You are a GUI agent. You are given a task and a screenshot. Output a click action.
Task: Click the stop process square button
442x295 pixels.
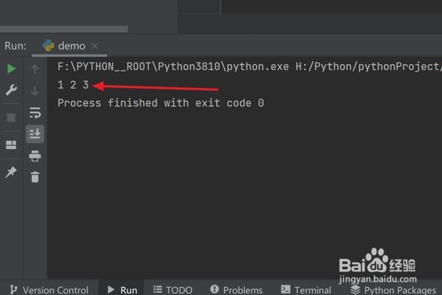pos(11,117)
